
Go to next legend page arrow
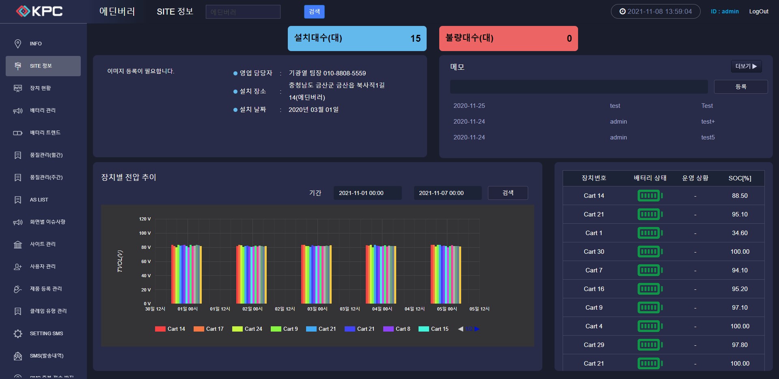click(x=477, y=329)
